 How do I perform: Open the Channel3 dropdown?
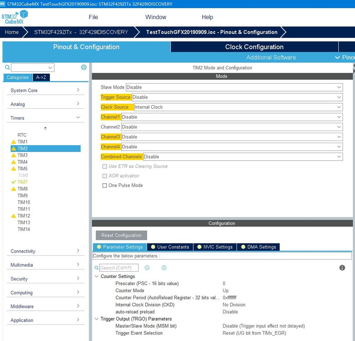click(232, 137)
